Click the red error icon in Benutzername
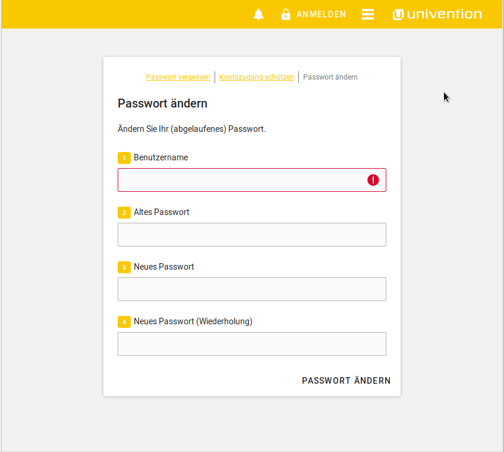504x452 pixels. (x=373, y=180)
